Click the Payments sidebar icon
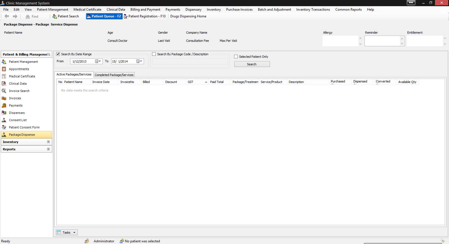 click(x=4, y=105)
